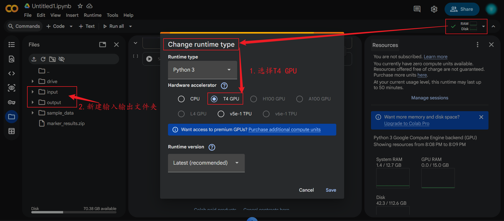This screenshot has width=504, height=221.
Task: Select the v6e-1 TPU accelerator option
Action: point(266,114)
